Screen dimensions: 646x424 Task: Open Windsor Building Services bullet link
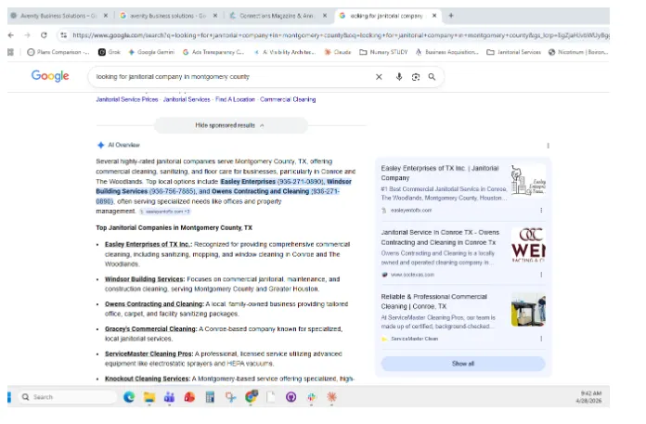[x=145, y=279]
